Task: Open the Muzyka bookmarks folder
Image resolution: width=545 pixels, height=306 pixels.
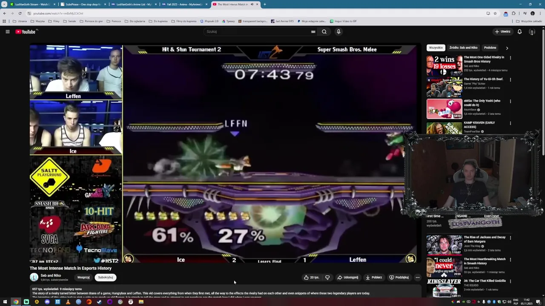Action: pyautogui.click(x=37, y=21)
